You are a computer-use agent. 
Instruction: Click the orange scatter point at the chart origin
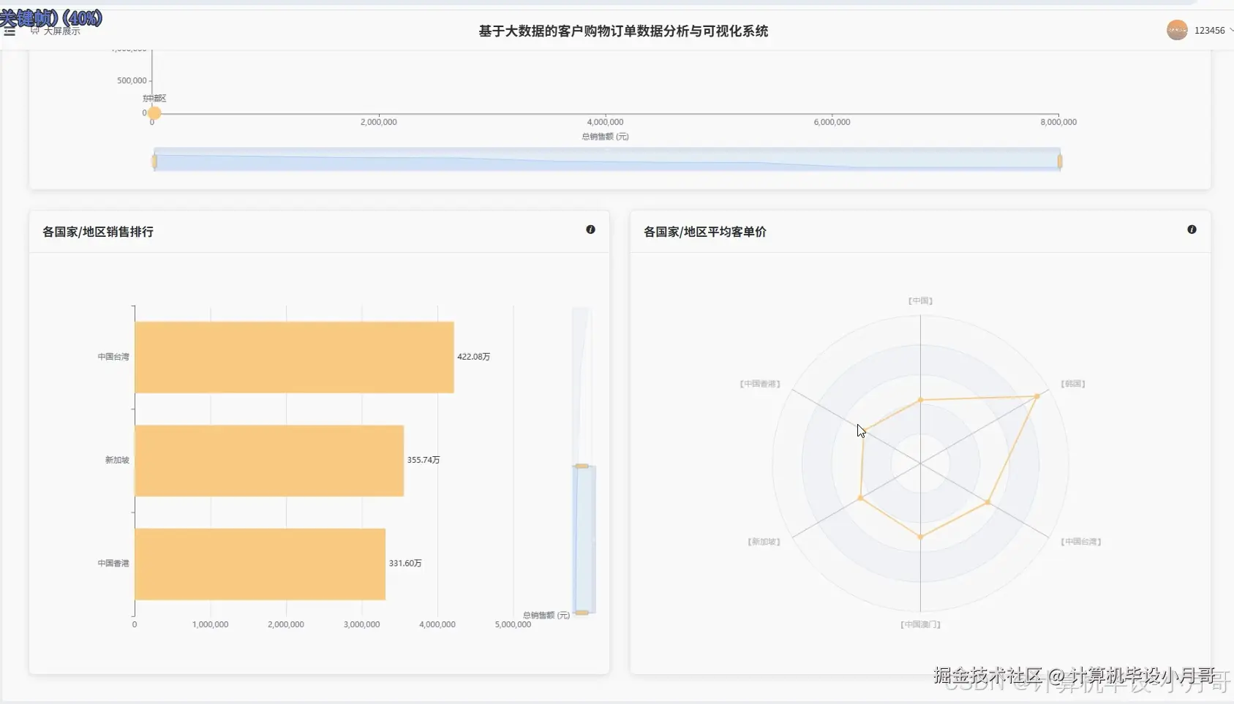(x=154, y=113)
